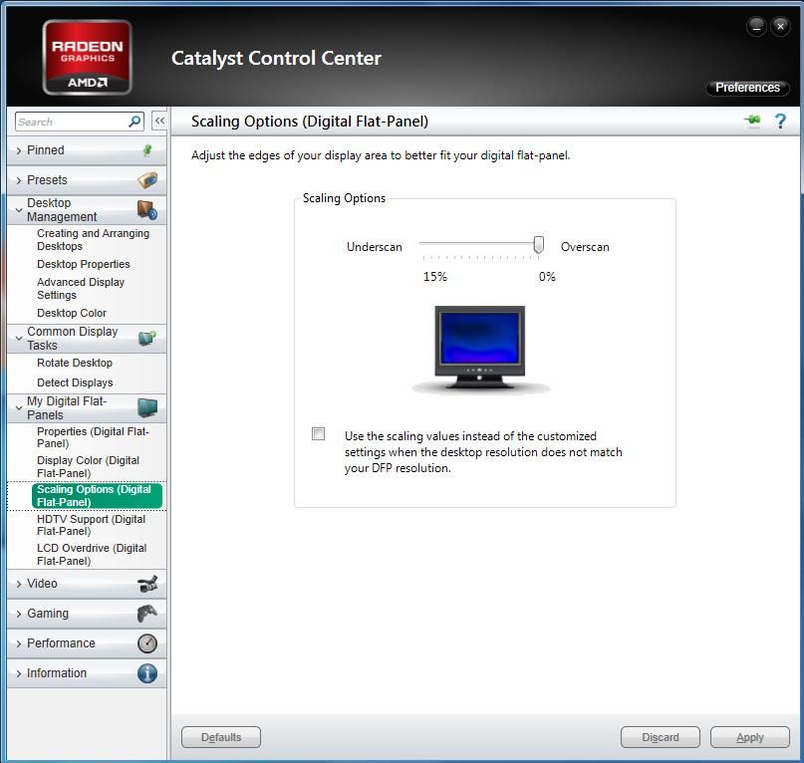Click the My Digital Flat-Panels monitor icon

click(x=147, y=408)
